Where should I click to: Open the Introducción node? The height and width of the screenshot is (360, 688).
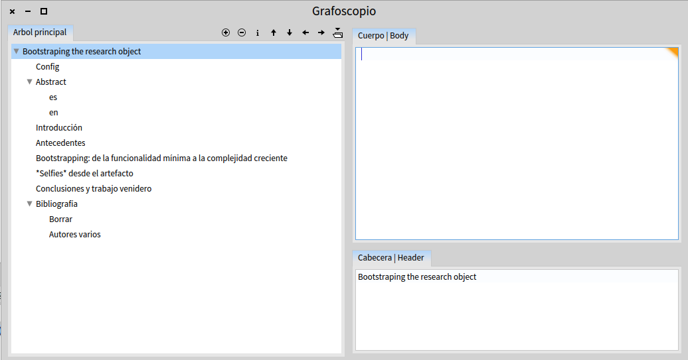tap(59, 128)
